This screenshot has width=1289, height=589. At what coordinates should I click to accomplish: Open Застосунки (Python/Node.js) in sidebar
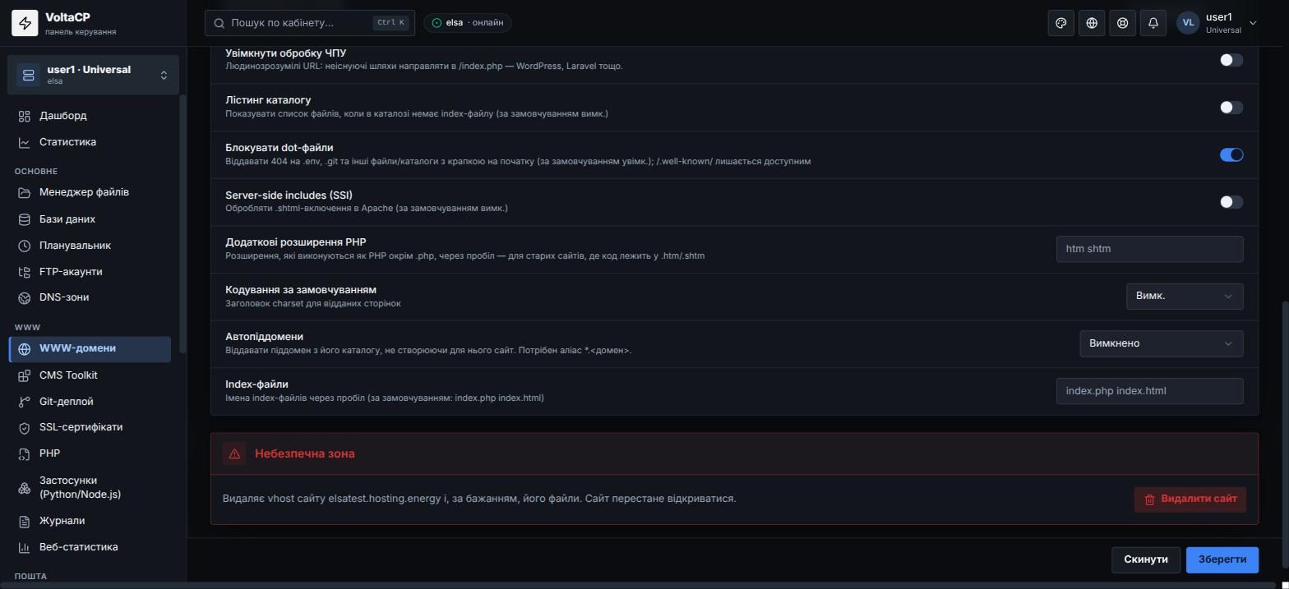90,487
